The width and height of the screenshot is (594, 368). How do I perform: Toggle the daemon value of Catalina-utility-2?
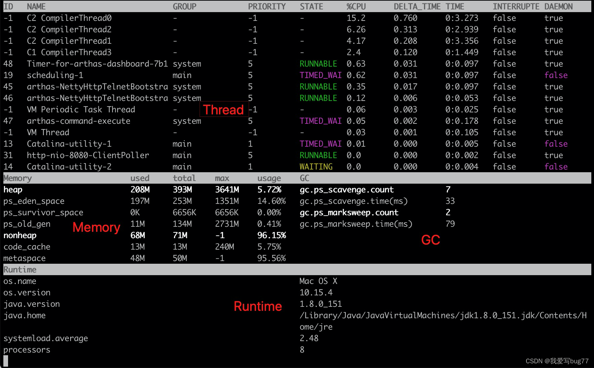tap(556, 167)
